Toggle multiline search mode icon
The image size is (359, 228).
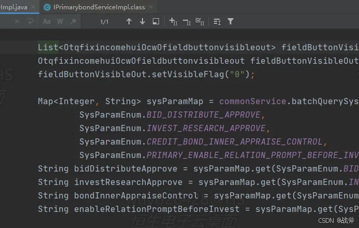coord(217,22)
